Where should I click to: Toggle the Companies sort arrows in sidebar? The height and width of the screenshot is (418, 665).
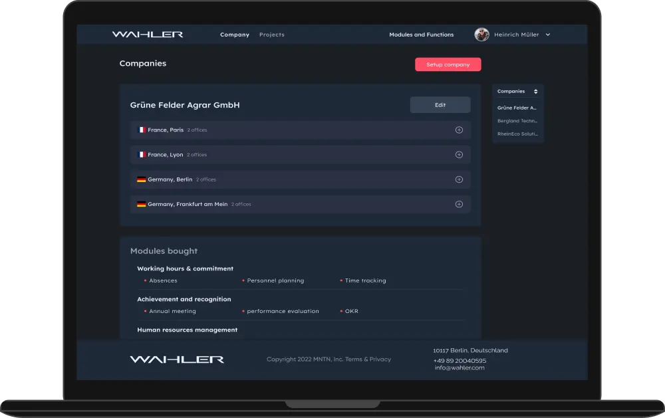coord(536,92)
